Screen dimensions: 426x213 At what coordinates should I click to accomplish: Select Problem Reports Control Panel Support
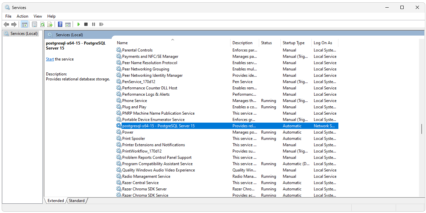click(157, 158)
